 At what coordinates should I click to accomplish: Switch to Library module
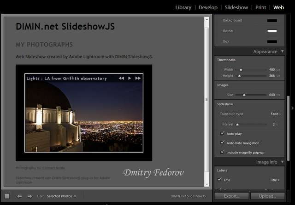point(183,7)
